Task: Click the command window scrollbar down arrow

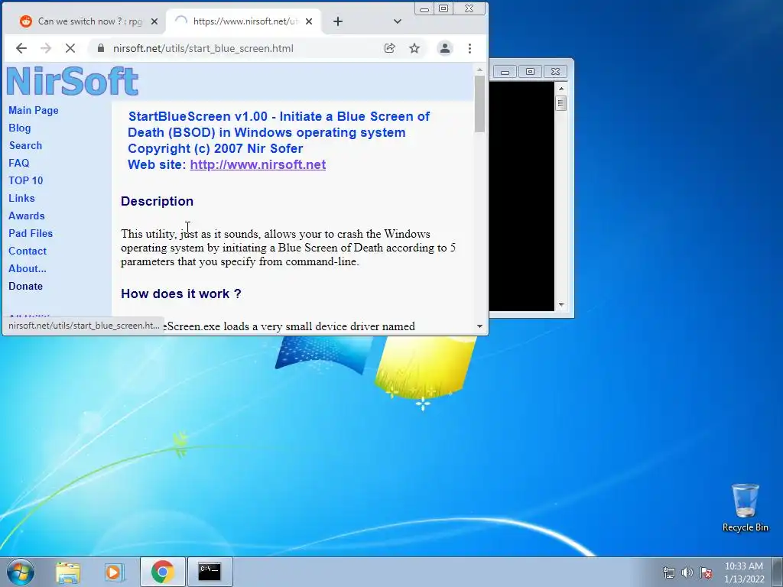Action: pos(561,305)
